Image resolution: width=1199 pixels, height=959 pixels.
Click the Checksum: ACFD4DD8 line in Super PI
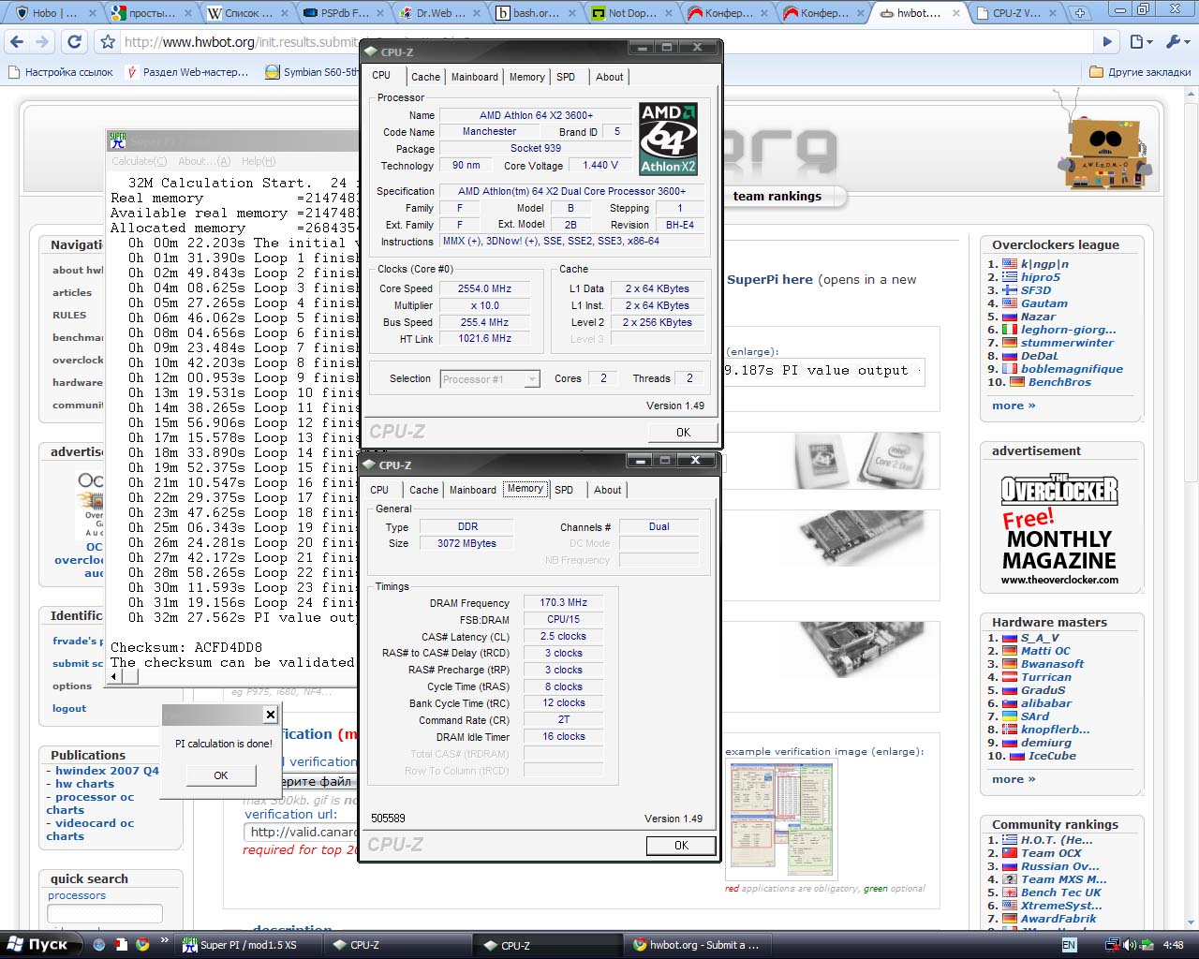click(186, 647)
